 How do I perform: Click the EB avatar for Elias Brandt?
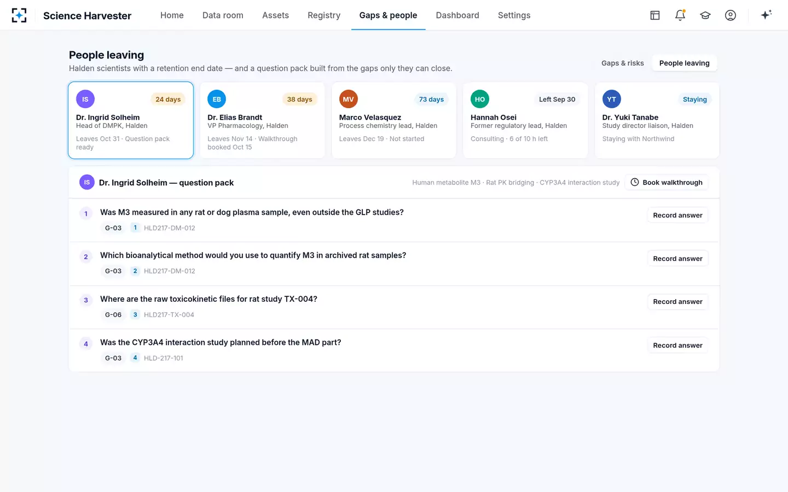click(217, 99)
